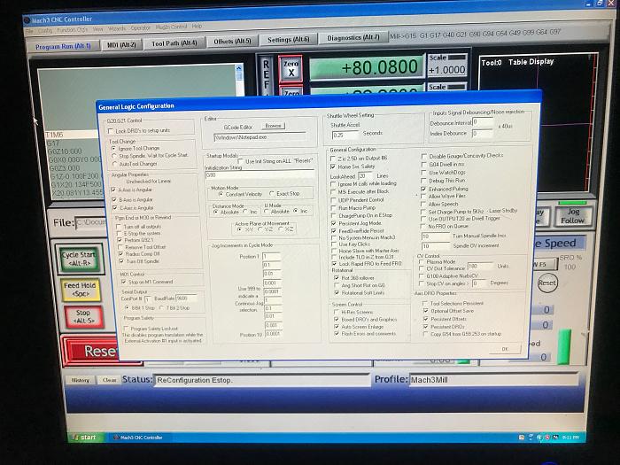
Task: Open the Diagnostics (Alt-7) tab
Action: 353,38
